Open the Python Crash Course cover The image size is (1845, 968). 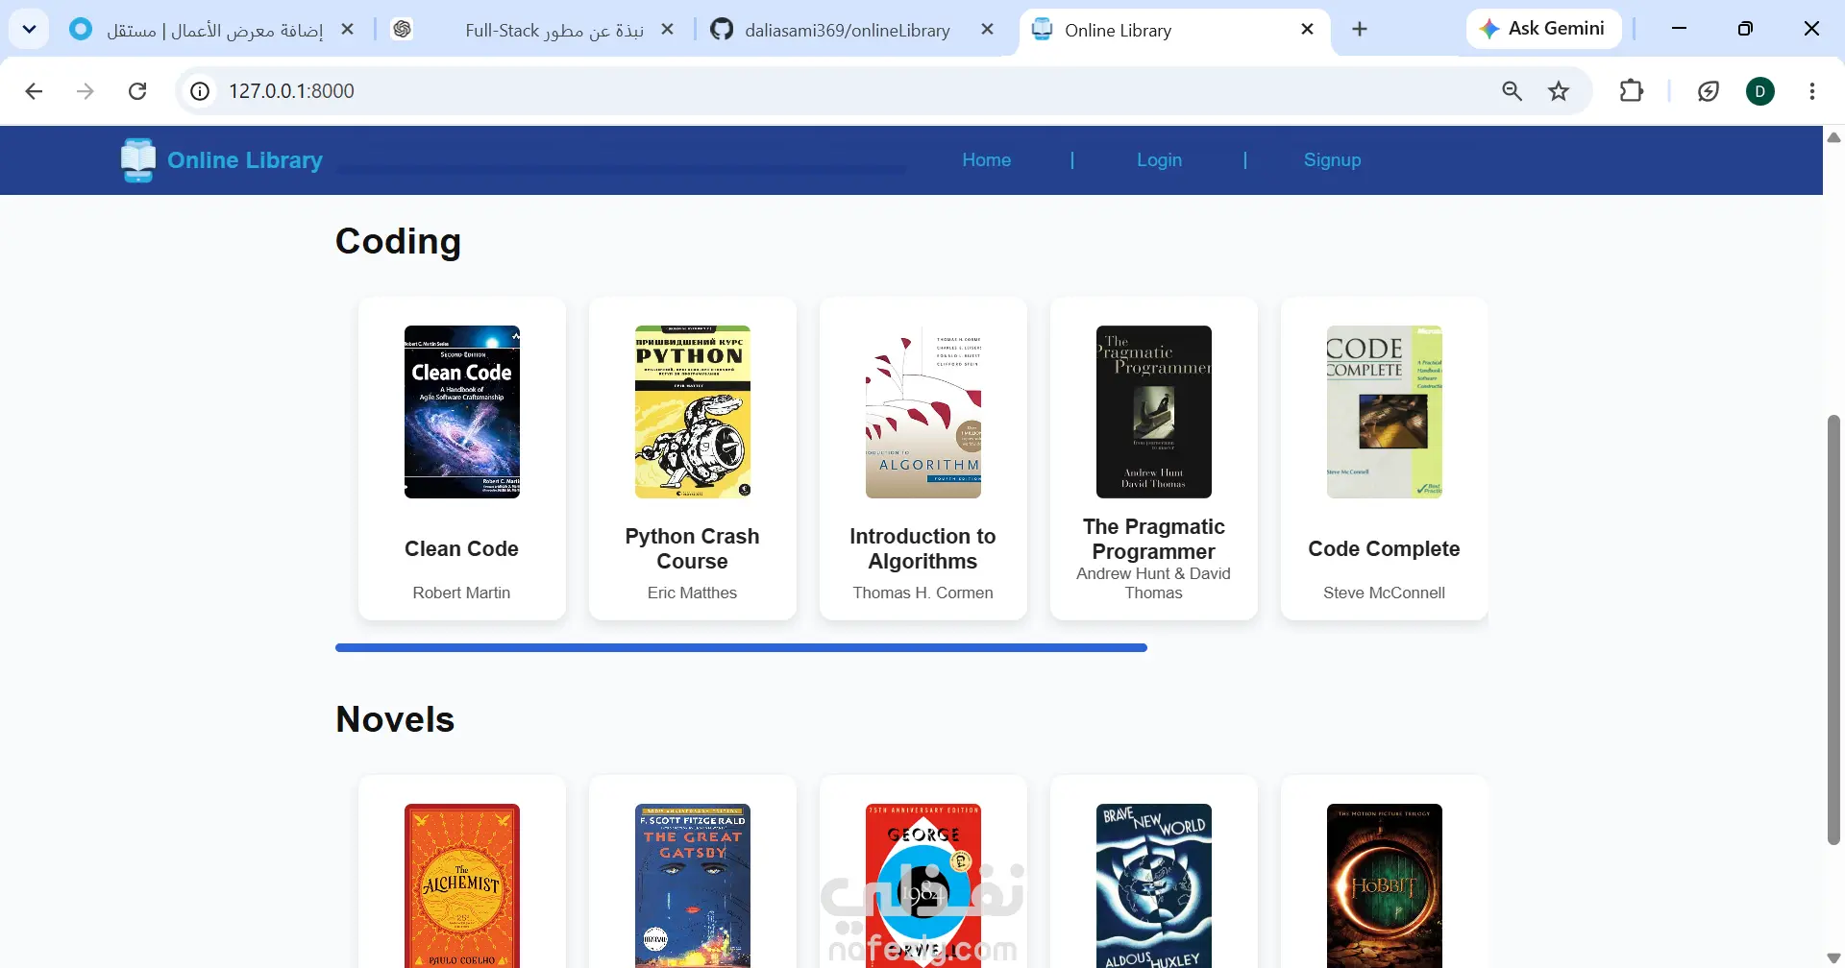pos(693,412)
